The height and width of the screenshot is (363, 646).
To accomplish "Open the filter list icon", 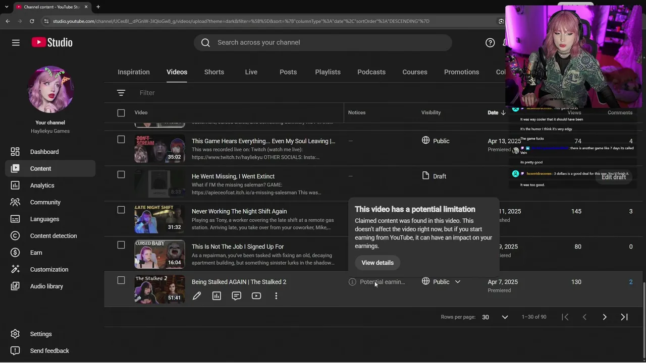I will point(121,93).
